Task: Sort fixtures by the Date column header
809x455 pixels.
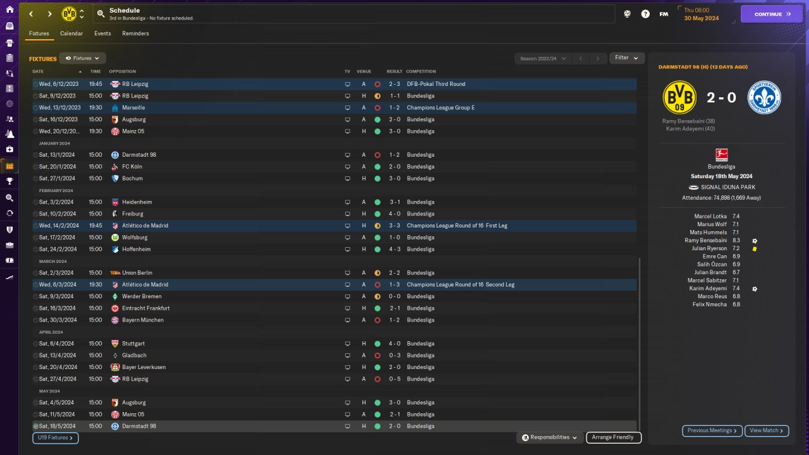Action: click(57, 71)
